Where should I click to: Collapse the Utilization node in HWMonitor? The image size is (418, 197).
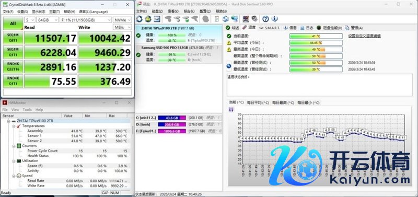(14, 161)
